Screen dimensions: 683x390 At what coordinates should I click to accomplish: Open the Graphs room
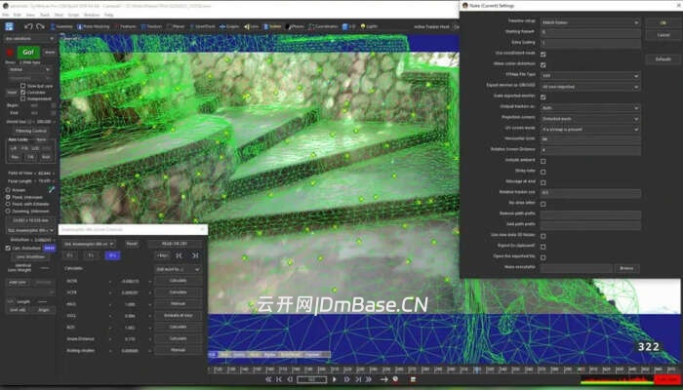(x=229, y=26)
